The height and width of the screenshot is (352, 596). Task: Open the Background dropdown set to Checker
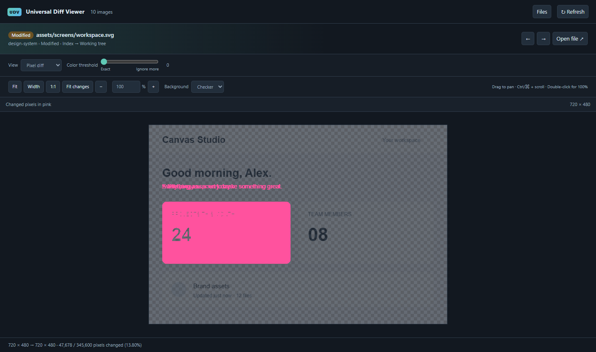pos(207,87)
